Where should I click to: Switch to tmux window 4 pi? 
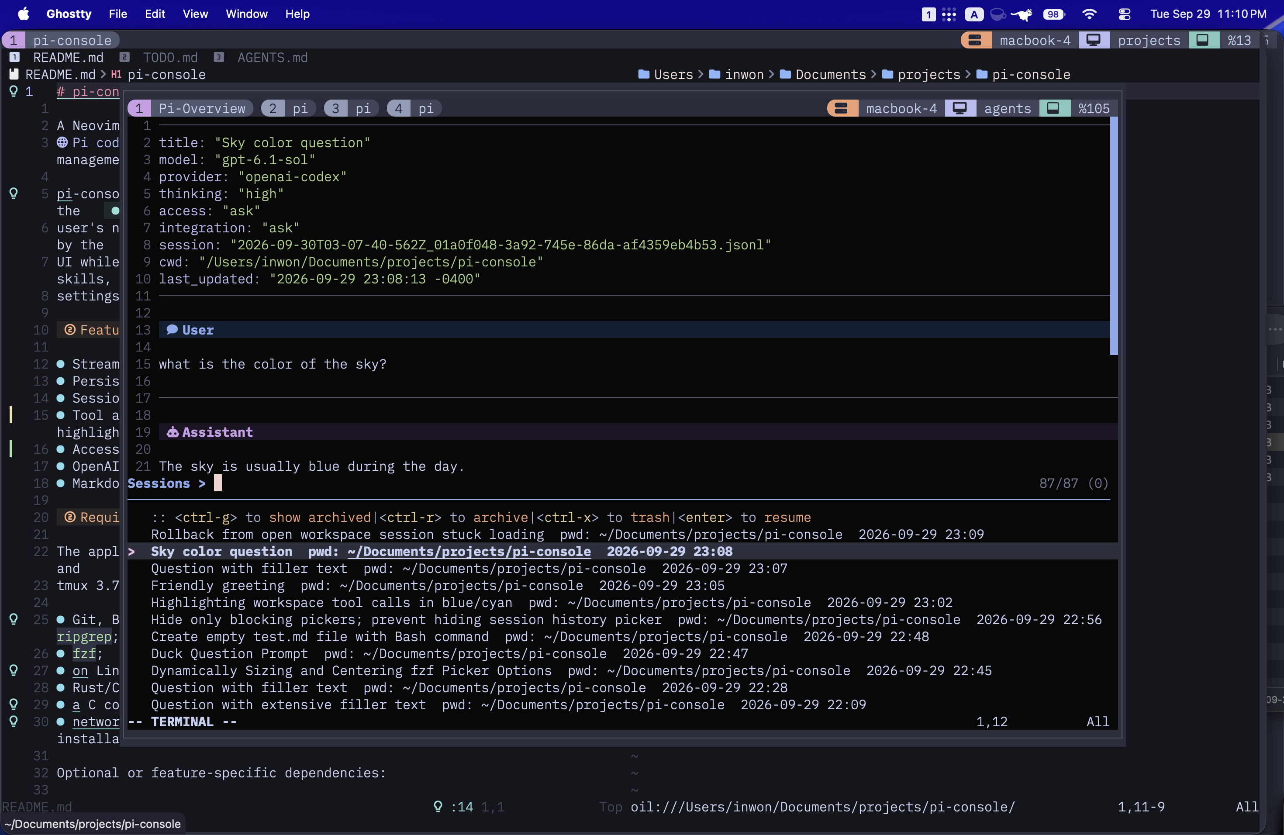[x=414, y=108]
